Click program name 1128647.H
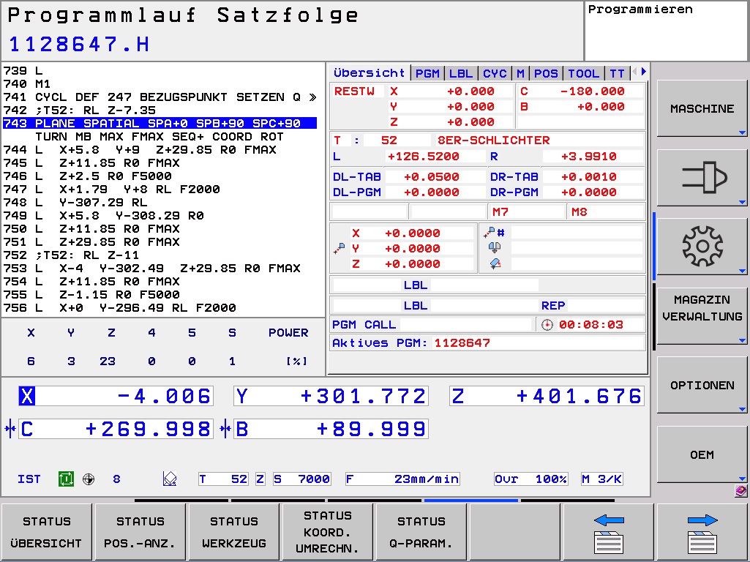This screenshot has height=562, width=750. [x=80, y=44]
